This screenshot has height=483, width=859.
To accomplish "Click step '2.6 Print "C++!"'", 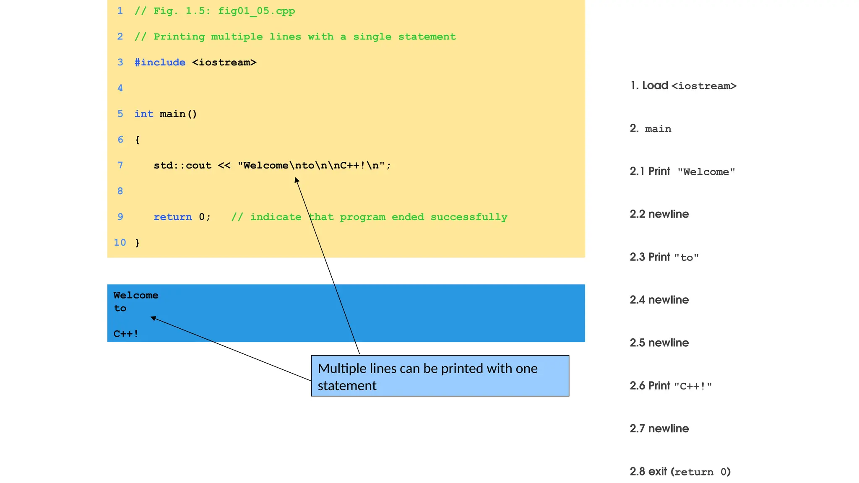I will coord(671,386).
